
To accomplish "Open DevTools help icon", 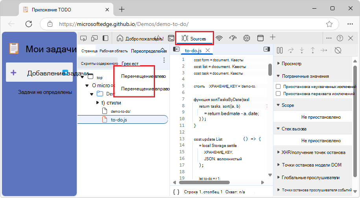I will click(x=340, y=38).
